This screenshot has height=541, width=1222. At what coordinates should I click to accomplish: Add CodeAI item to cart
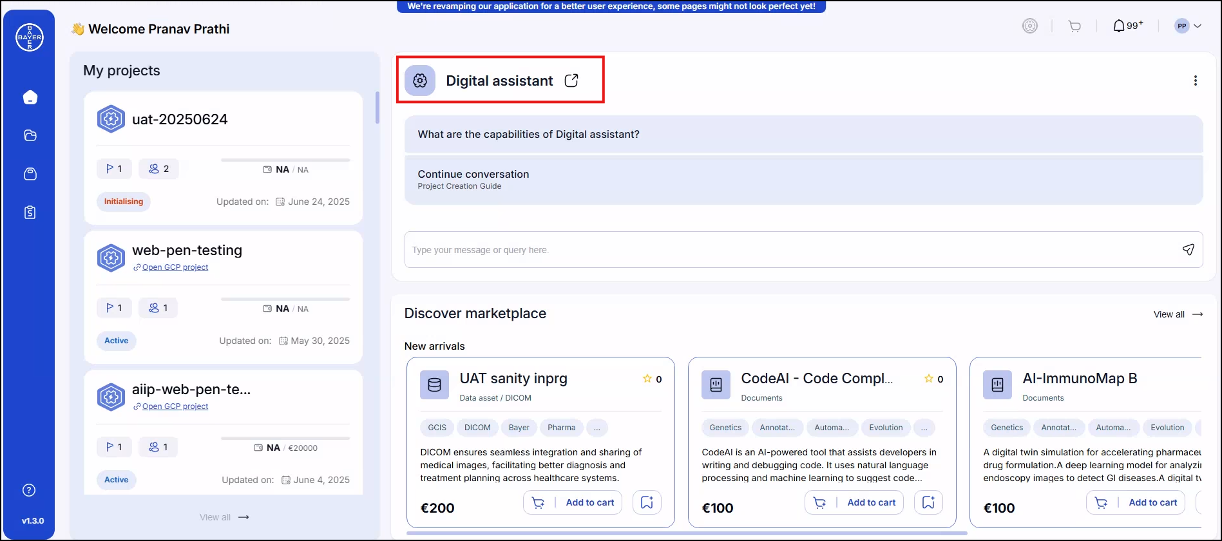point(854,502)
